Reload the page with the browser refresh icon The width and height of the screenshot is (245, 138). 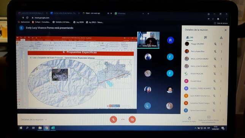pos(27,18)
